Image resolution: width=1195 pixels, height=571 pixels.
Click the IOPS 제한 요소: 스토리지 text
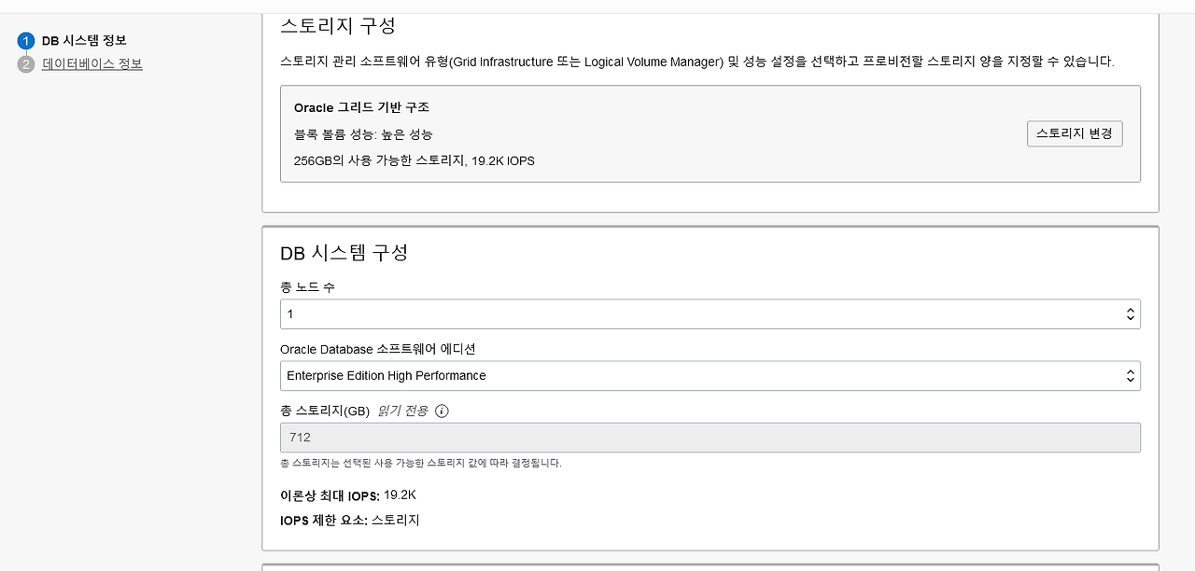point(350,521)
